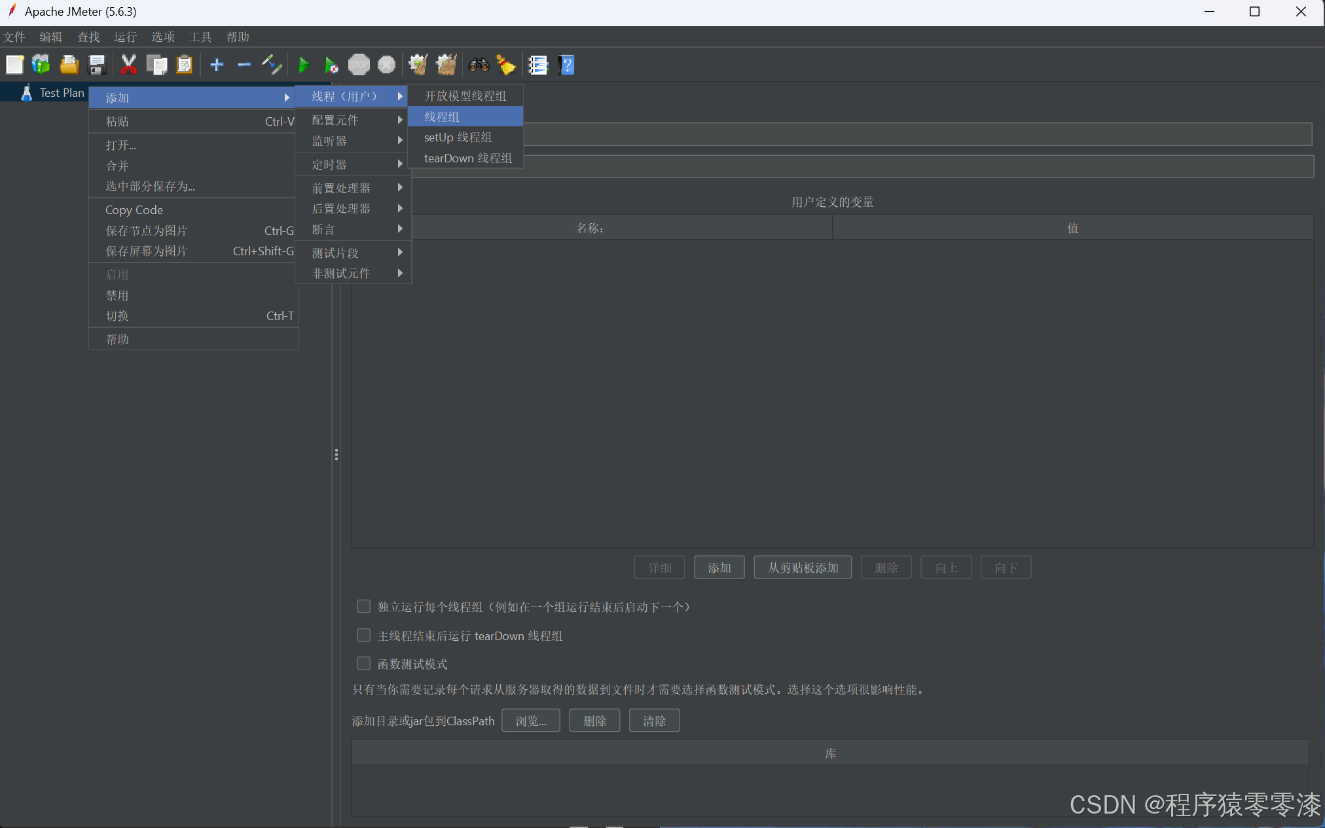Image resolution: width=1325 pixels, height=828 pixels.
Task: Click the Save floppy disk icon
Action: [x=98, y=64]
